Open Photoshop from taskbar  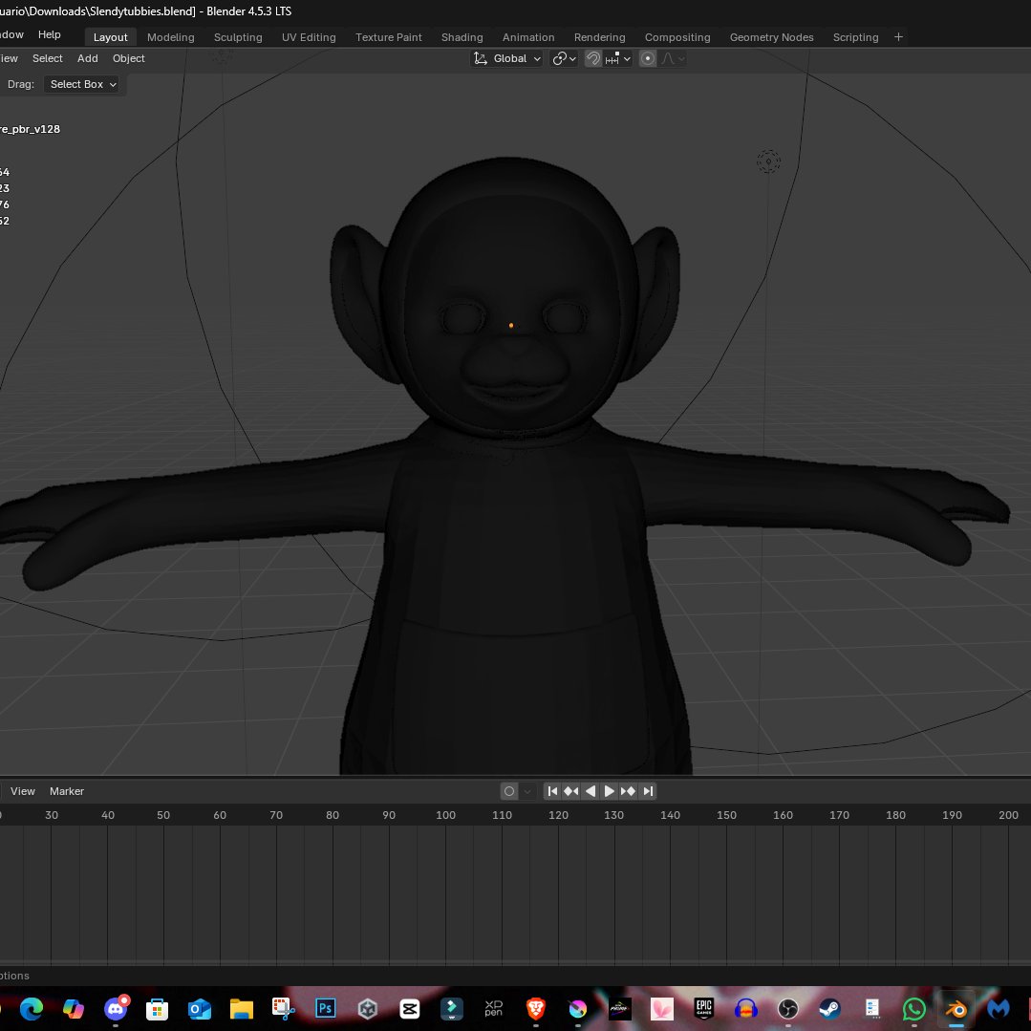(326, 1008)
